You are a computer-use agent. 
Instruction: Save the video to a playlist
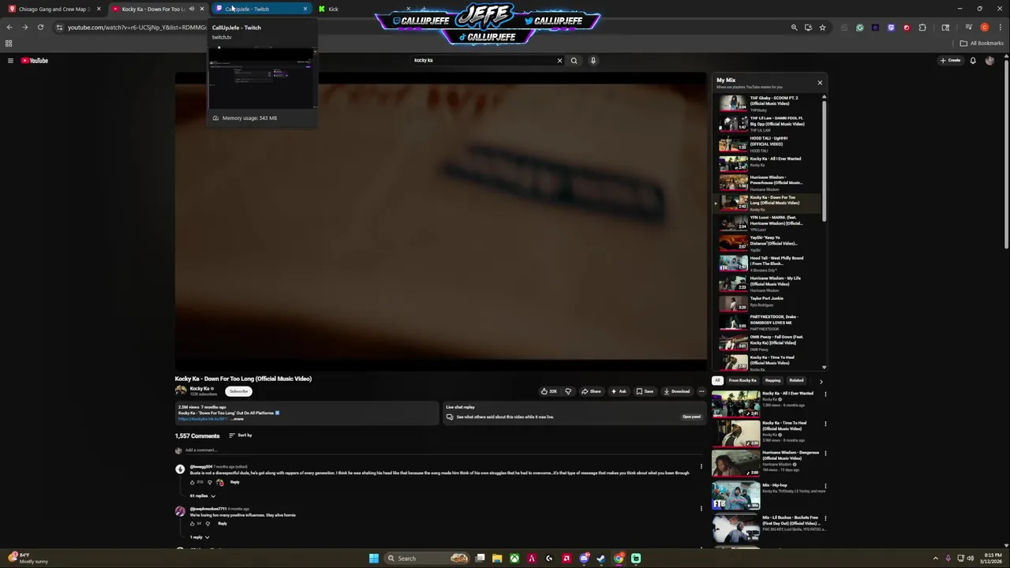[x=645, y=391]
